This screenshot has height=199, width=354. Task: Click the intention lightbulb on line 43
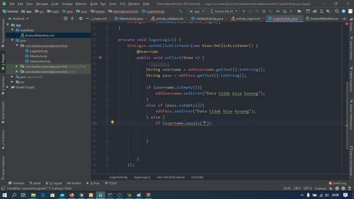[x=112, y=122]
